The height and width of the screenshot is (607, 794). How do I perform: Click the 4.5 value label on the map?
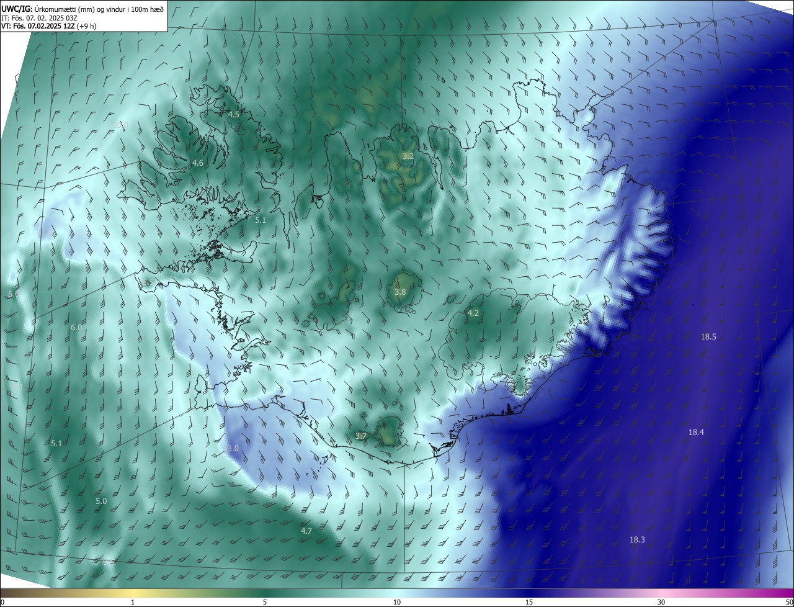[234, 115]
